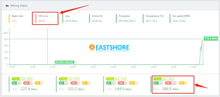Screen dimensions: 220x97
Task: Click the CPB0 board label
Action: point(14,89)
